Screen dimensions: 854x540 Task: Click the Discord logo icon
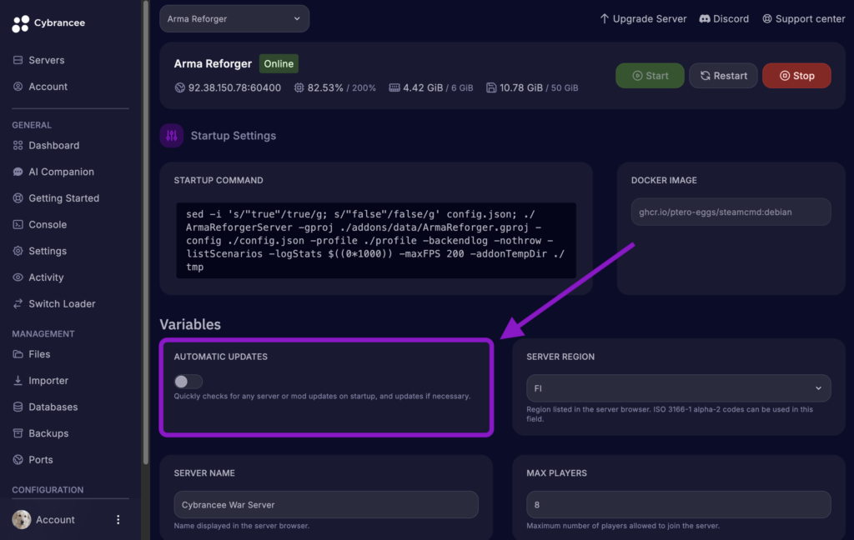point(705,18)
